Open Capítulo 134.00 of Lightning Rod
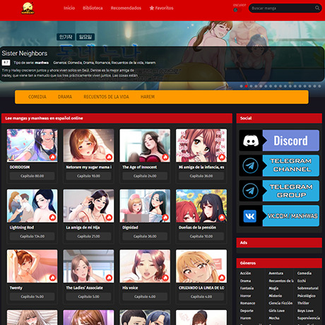Viewport: 325px width, 325px height. point(32,236)
